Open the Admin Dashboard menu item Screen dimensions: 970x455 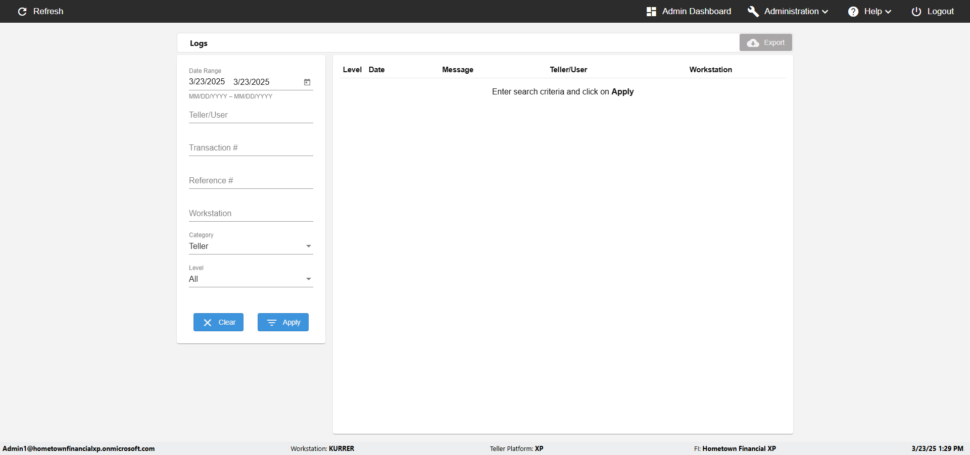[x=689, y=11]
